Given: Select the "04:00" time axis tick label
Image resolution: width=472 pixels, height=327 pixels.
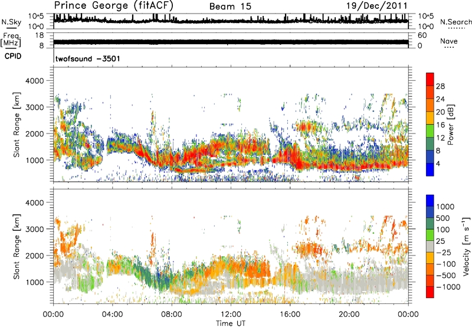Looking at the screenshot, I should tap(112, 315).
